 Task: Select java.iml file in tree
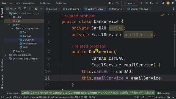pos(18,51)
